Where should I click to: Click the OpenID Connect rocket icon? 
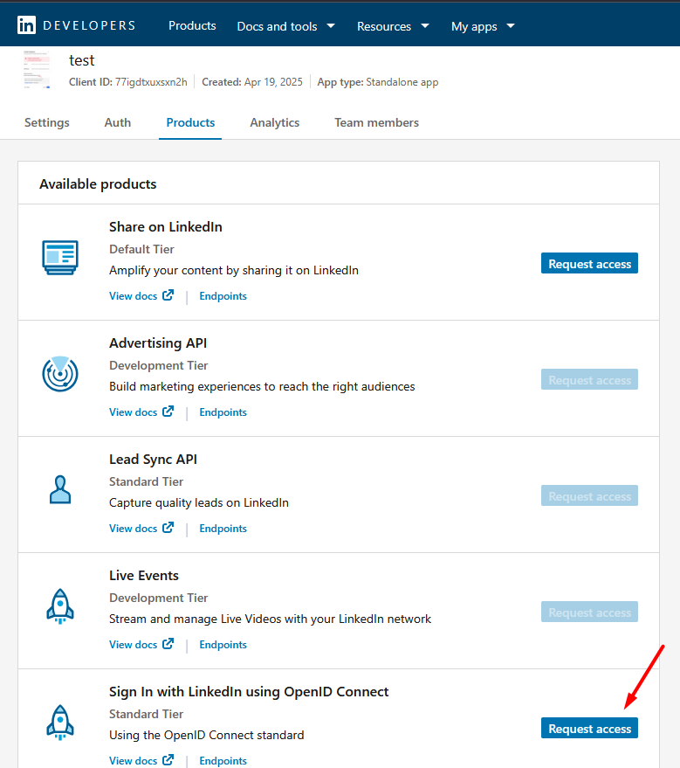[x=60, y=723]
